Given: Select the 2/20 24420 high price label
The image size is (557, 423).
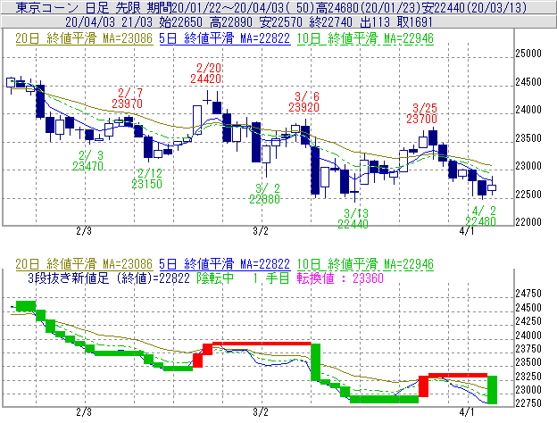Looking at the screenshot, I should tap(206, 73).
